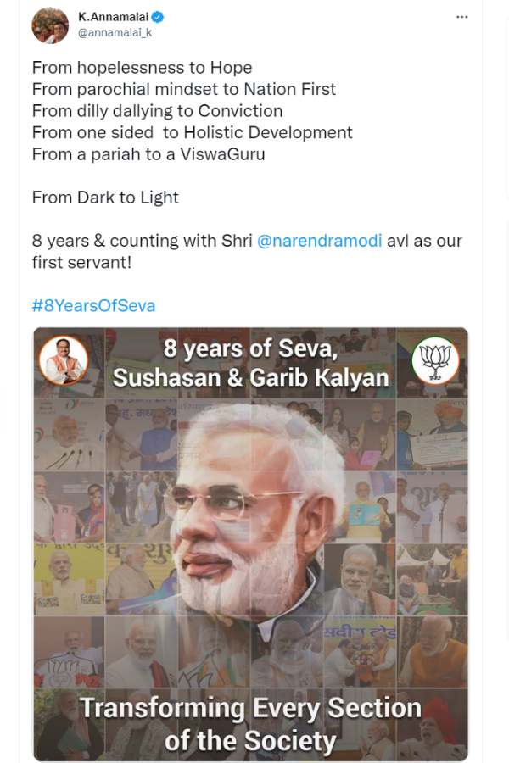This screenshot has height=763, width=509.
Task: Click the "one sided to Holistic Development" line
Action: point(192,132)
